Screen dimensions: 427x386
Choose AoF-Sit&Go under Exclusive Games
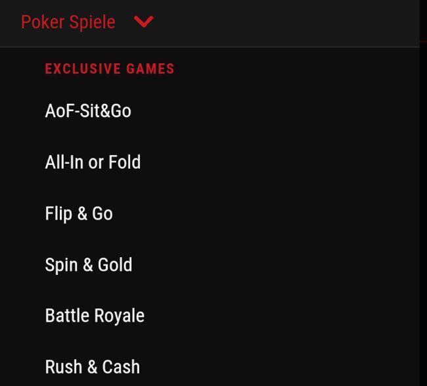[88, 110]
